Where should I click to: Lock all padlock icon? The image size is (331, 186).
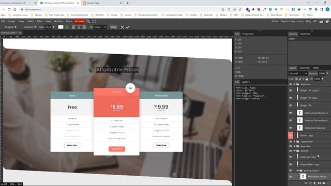pos(307,79)
